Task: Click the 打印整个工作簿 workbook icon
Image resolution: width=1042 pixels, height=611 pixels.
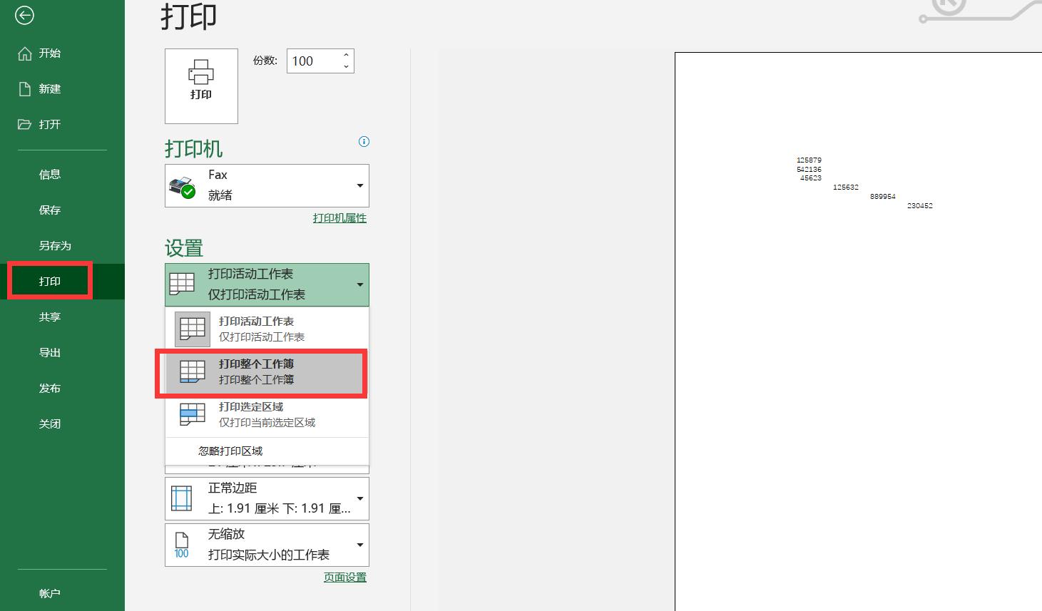Action: click(x=191, y=371)
